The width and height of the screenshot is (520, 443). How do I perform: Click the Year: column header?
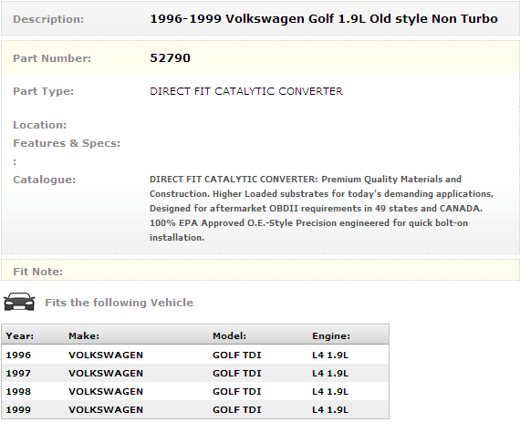tap(19, 336)
